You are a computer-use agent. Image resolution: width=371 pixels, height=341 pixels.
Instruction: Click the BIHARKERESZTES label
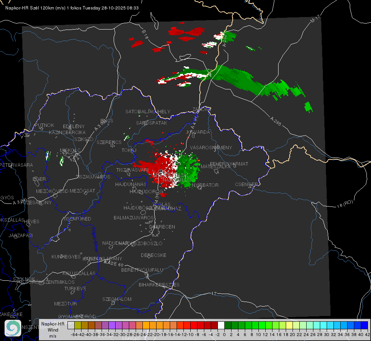(159, 285)
